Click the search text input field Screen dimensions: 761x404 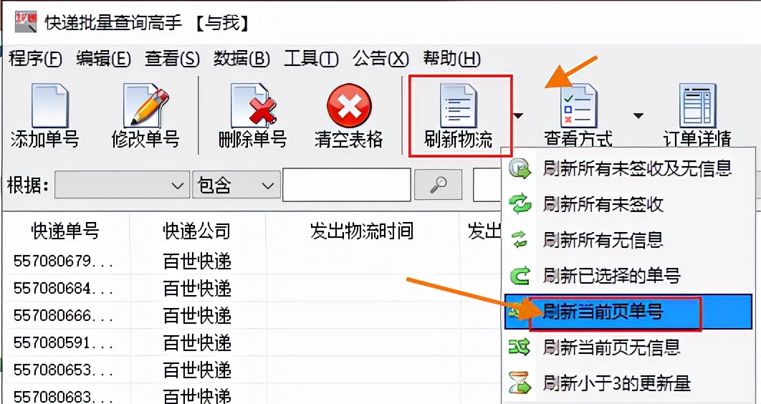click(x=347, y=184)
